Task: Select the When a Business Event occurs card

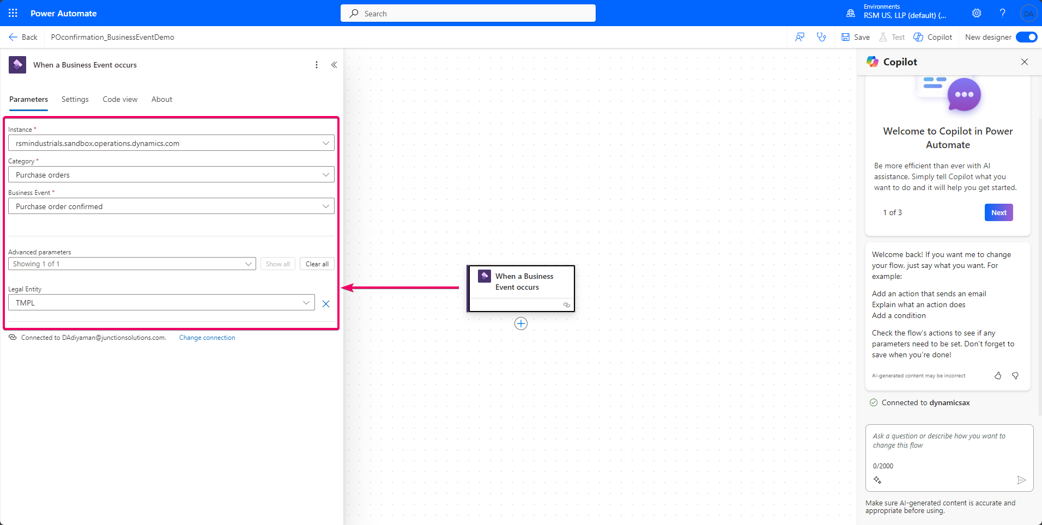Action: click(x=521, y=289)
